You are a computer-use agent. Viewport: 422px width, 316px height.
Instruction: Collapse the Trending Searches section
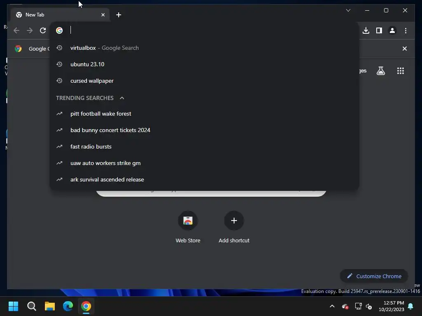[x=122, y=98]
